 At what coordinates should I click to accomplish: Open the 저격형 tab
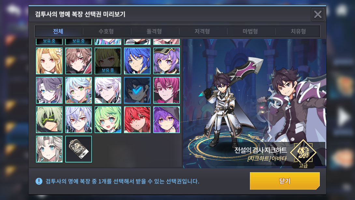coord(202,31)
